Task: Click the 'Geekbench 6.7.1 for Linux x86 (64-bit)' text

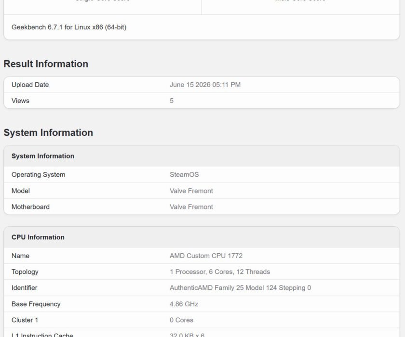Action: pyautogui.click(x=69, y=27)
